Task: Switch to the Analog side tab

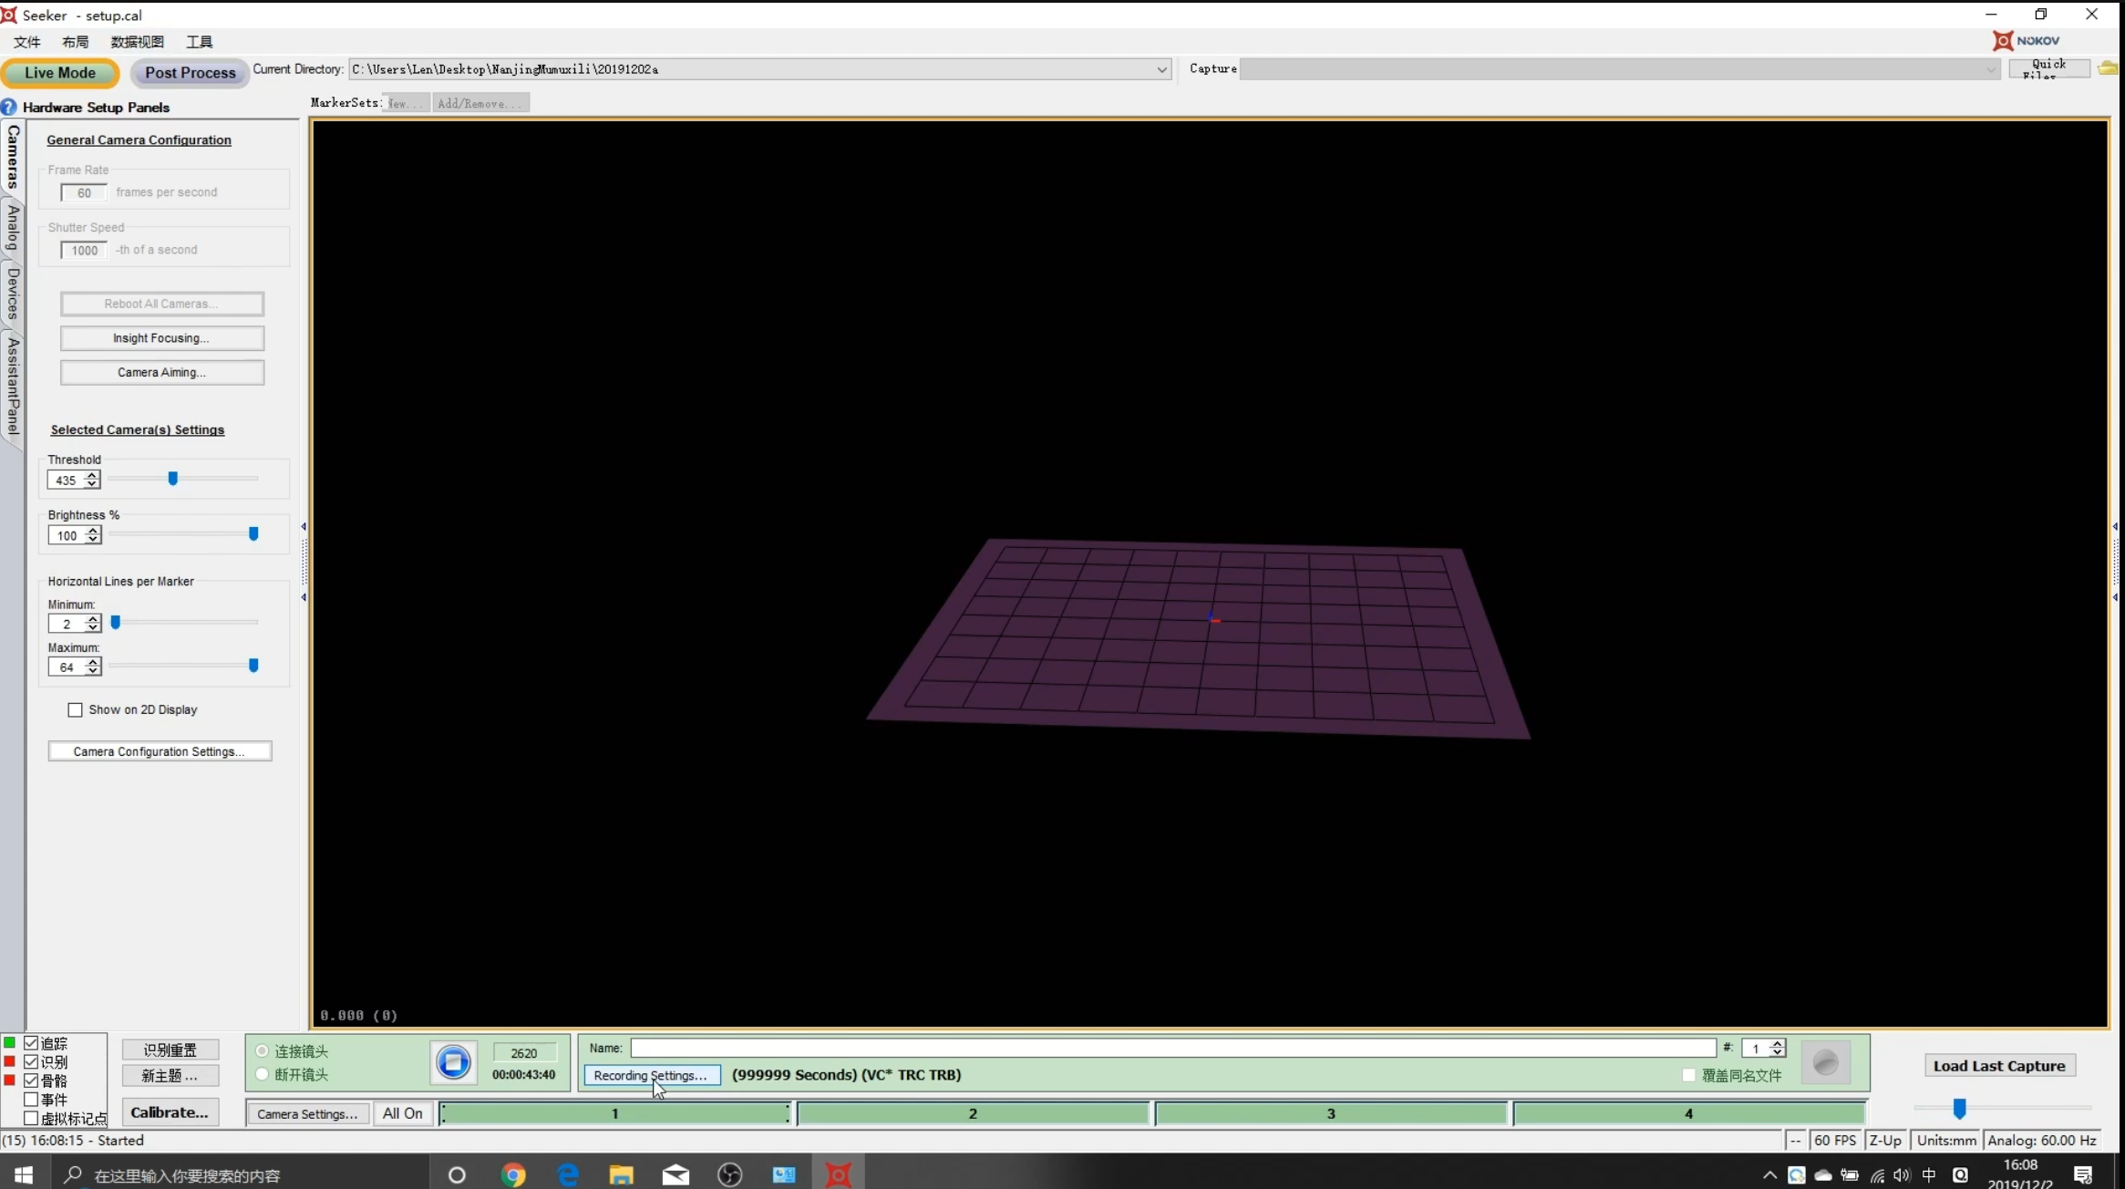Action: 13,228
